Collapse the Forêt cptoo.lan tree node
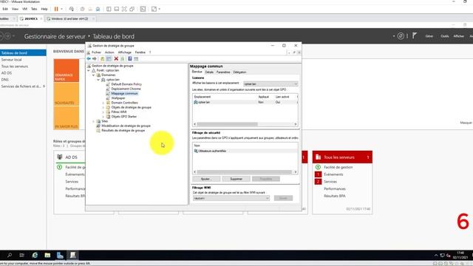The height and width of the screenshot is (266, 473). (x=89, y=70)
